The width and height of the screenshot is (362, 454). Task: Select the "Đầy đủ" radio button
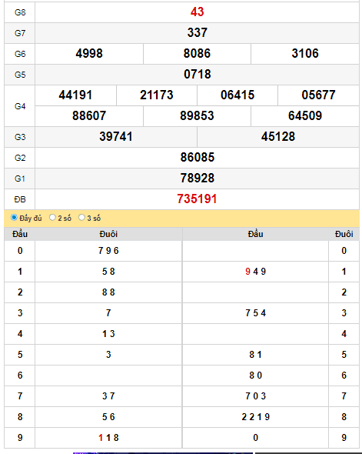(14, 218)
